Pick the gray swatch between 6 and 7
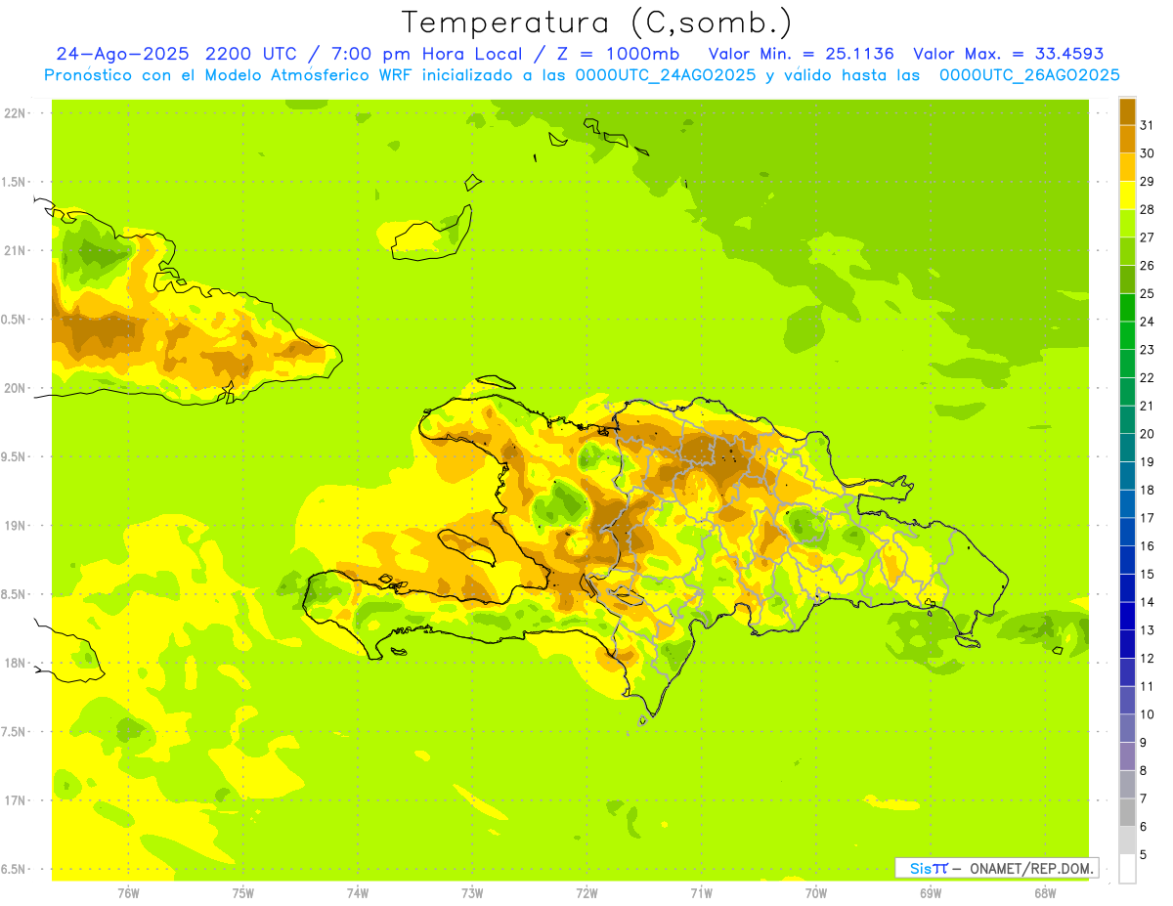This screenshot has height=906, width=1173. [x=1127, y=812]
